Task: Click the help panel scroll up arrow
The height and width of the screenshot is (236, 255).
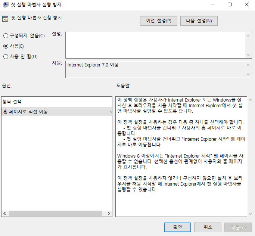Action: tap(251, 100)
